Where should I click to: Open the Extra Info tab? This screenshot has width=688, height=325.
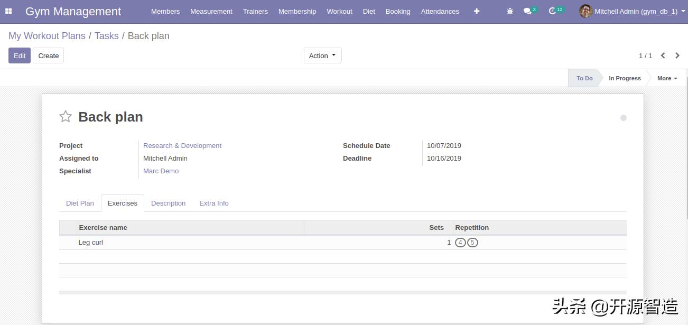point(214,203)
